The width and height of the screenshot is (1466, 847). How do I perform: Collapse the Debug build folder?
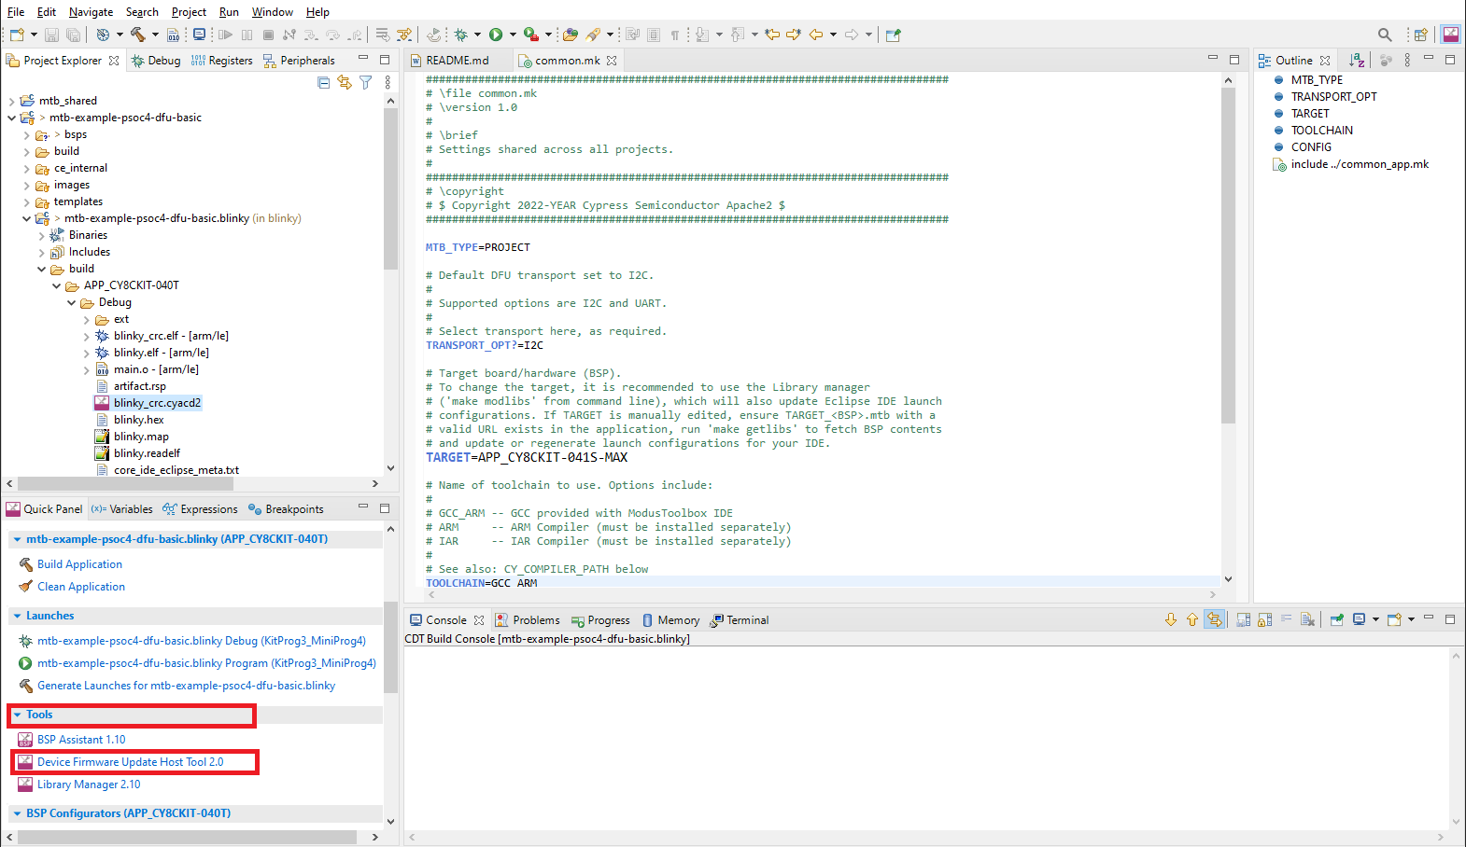pos(71,303)
